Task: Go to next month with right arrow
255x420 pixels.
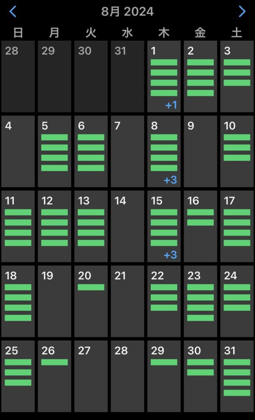Action: coord(242,11)
